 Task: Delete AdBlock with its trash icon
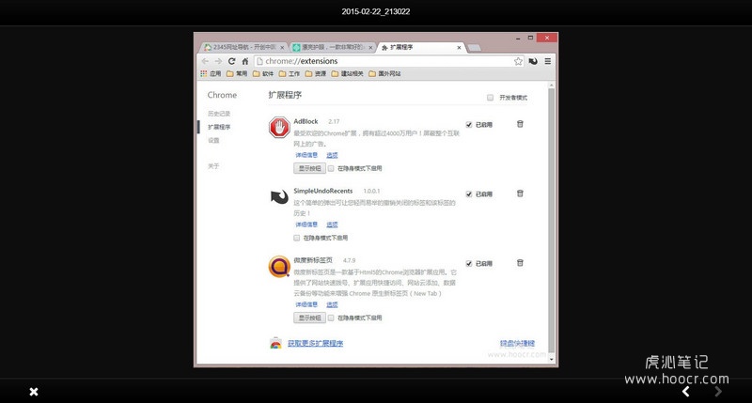[x=520, y=124]
